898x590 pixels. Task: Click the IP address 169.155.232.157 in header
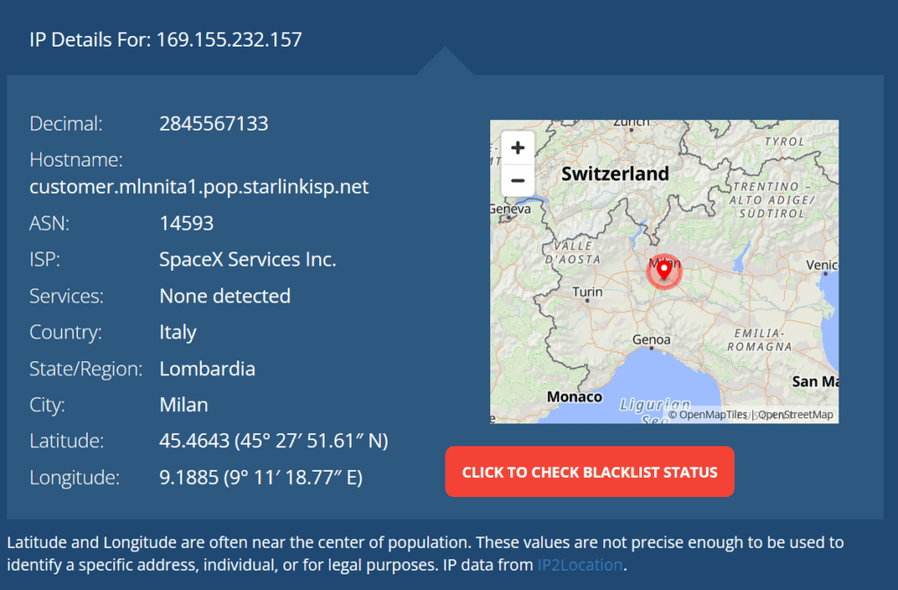pyautogui.click(x=229, y=39)
